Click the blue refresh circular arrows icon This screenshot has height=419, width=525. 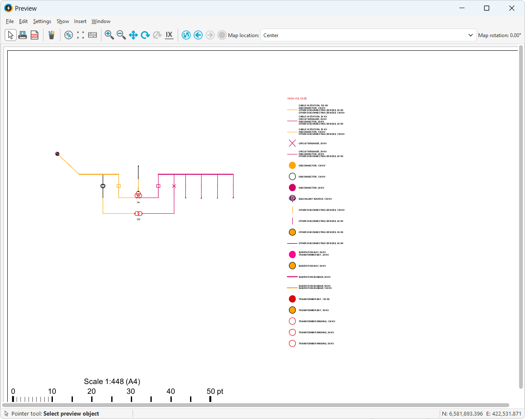coord(186,35)
